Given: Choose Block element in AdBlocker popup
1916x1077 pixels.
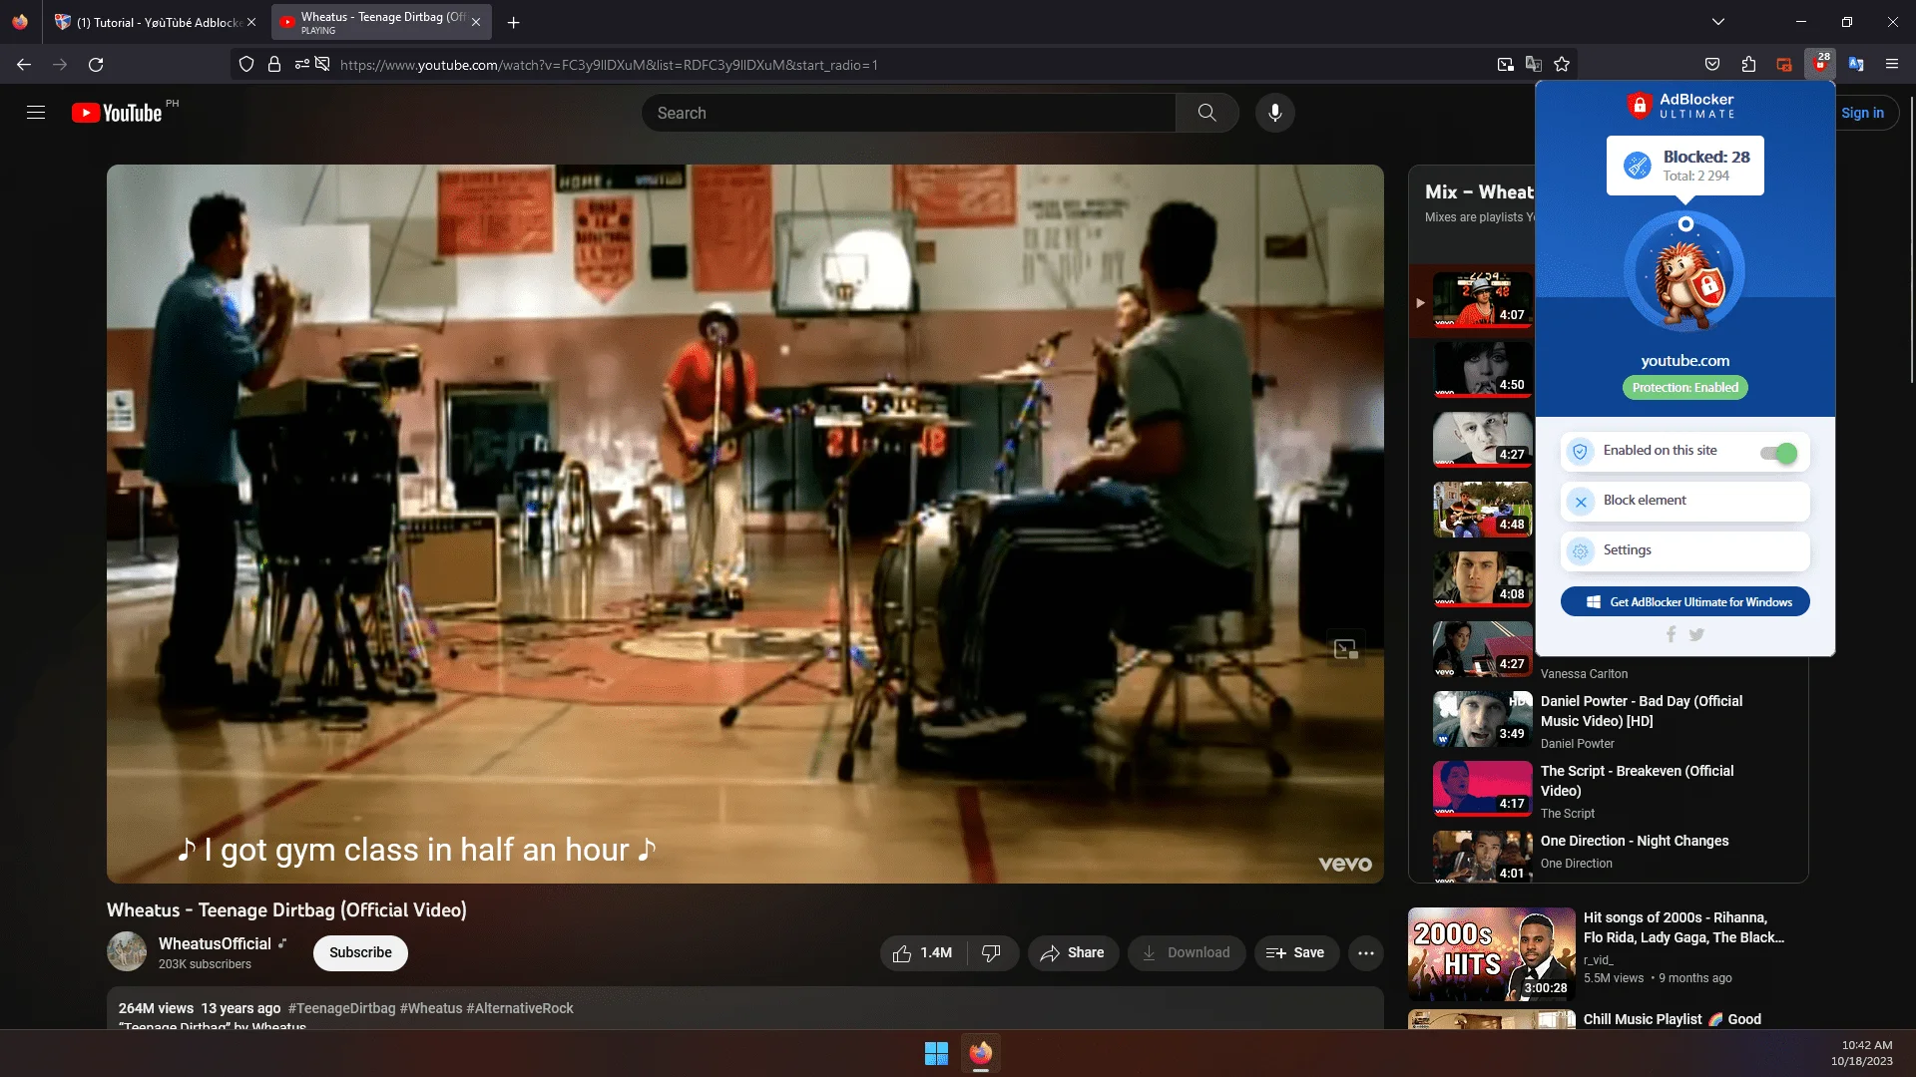Looking at the screenshot, I should click(x=1684, y=502).
